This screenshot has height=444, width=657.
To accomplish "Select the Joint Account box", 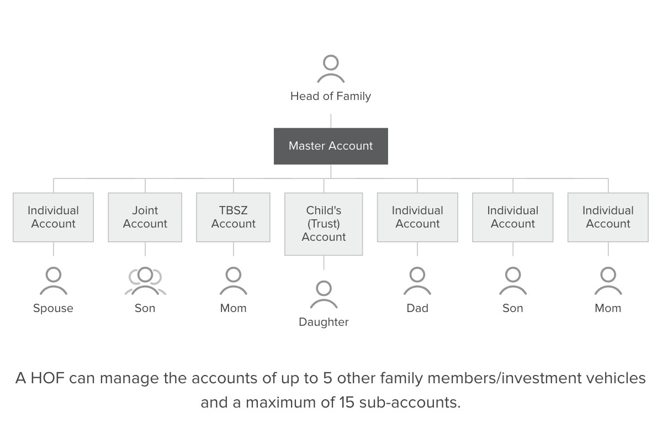I will (x=145, y=217).
